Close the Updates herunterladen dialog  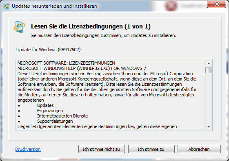(217, 4)
